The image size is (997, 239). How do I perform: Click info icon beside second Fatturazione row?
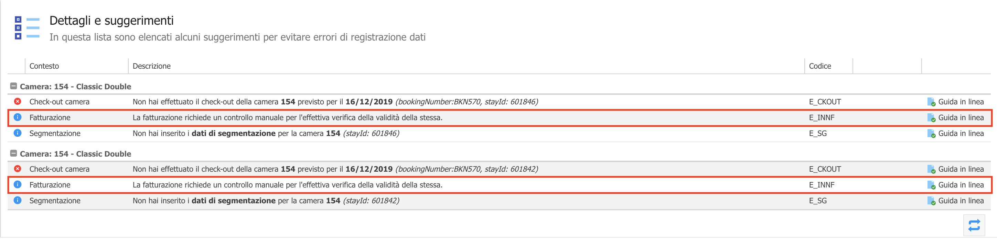18,184
